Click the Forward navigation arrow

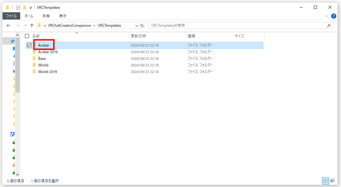click(x=18, y=26)
